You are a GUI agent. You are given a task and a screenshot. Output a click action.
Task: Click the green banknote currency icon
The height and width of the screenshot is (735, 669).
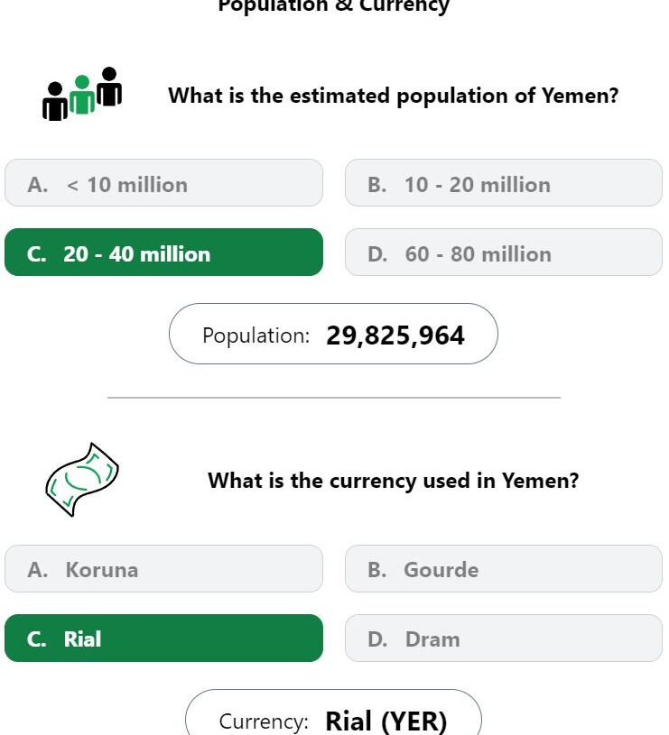click(82, 479)
